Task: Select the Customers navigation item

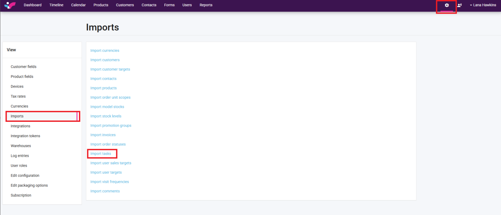Action: (125, 5)
